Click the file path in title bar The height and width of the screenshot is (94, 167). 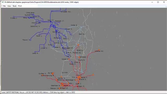pyautogui.click(x=32, y=2)
